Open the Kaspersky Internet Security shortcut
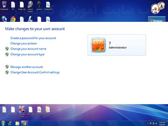168x126 pixels. [21, 109]
